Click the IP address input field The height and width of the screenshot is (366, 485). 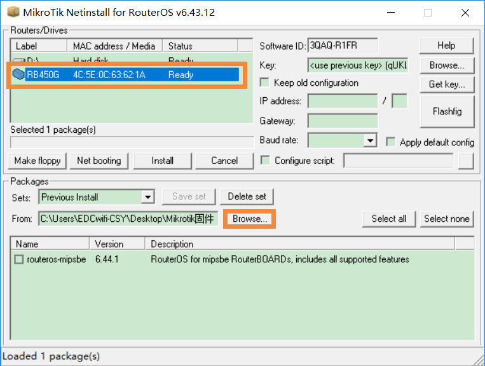[343, 101]
